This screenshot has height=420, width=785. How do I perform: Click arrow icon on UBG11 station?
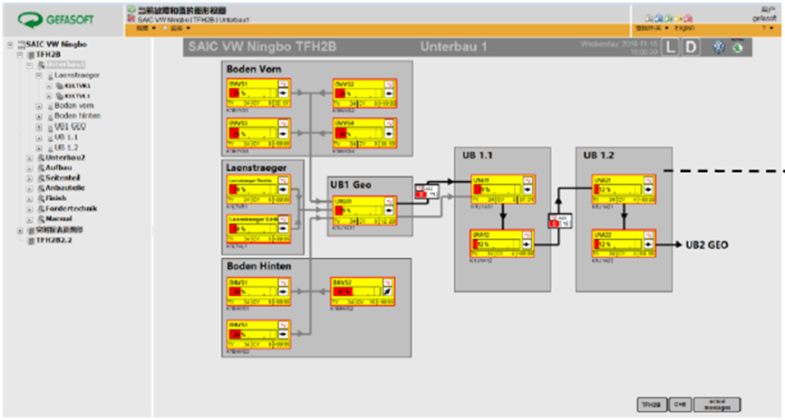[x=390, y=211]
